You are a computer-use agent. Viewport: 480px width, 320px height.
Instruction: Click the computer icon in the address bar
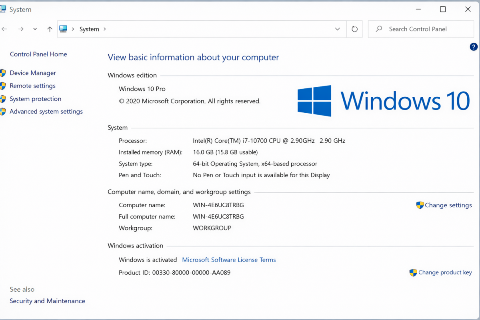click(x=63, y=29)
